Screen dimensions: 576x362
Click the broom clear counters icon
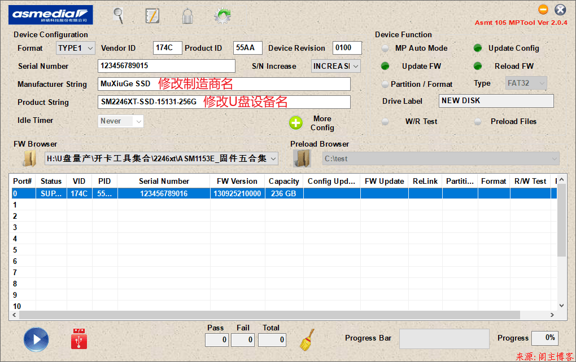pyautogui.click(x=307, y=339)
